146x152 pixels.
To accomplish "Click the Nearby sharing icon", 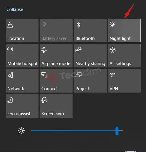I will (78, 50).
